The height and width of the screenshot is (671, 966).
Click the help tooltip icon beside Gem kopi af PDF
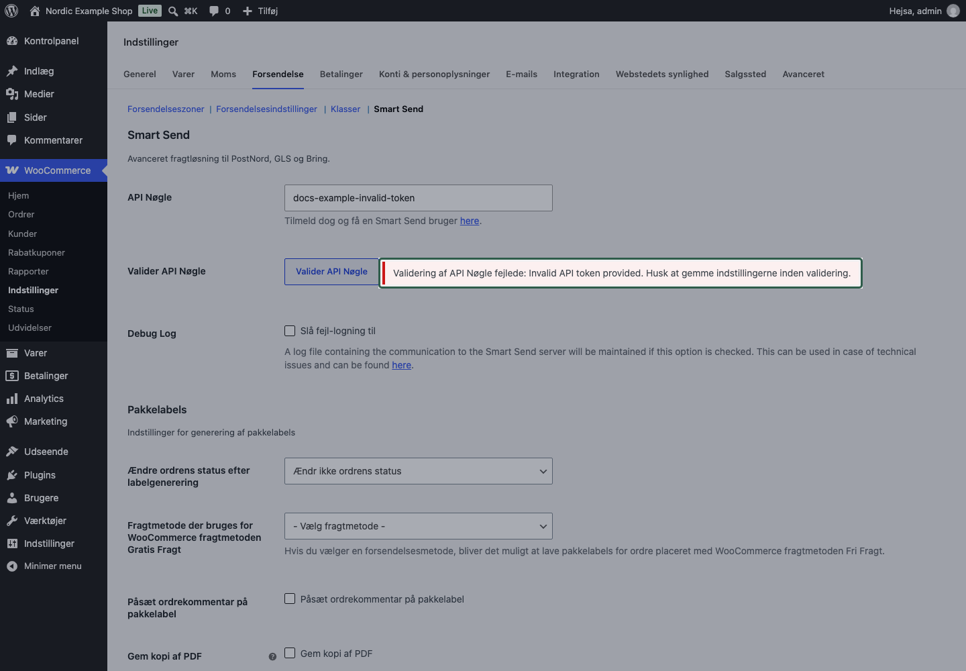(272, 657)
